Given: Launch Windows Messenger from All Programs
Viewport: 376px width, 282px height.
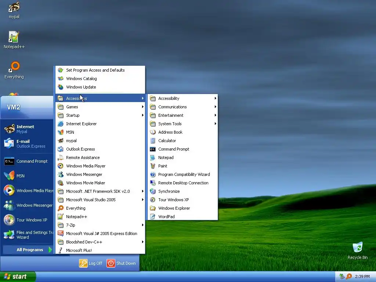Looking at the screenshot, I should tap(100, 174).
